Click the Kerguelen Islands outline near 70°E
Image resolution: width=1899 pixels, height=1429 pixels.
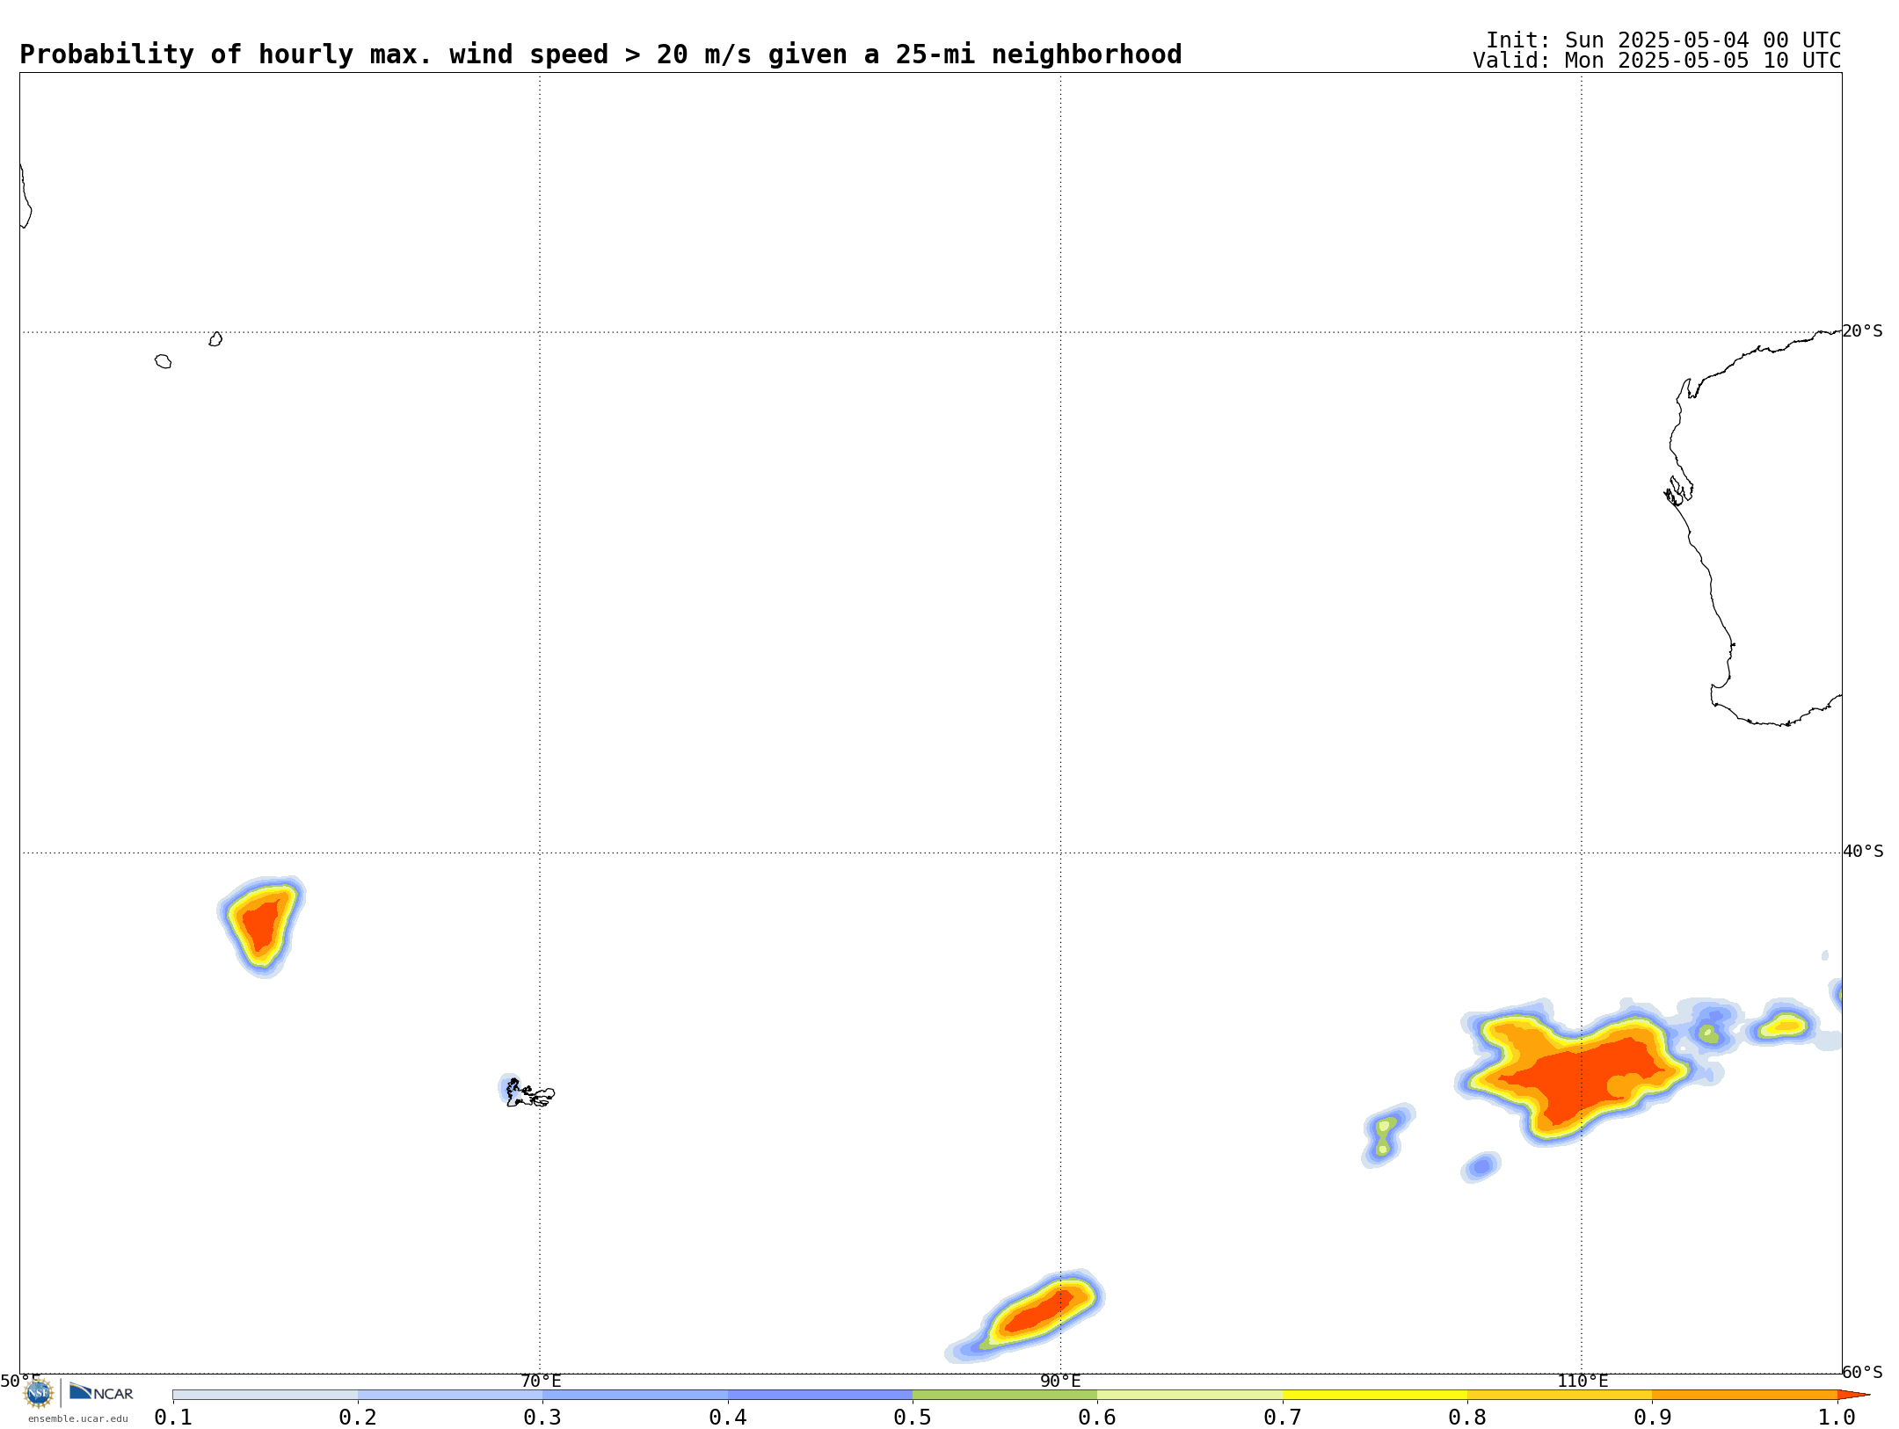530,1093
